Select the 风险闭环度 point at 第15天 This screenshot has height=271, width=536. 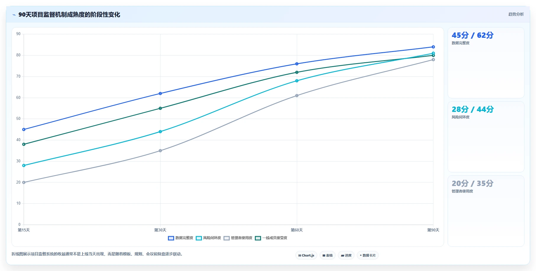24,166
